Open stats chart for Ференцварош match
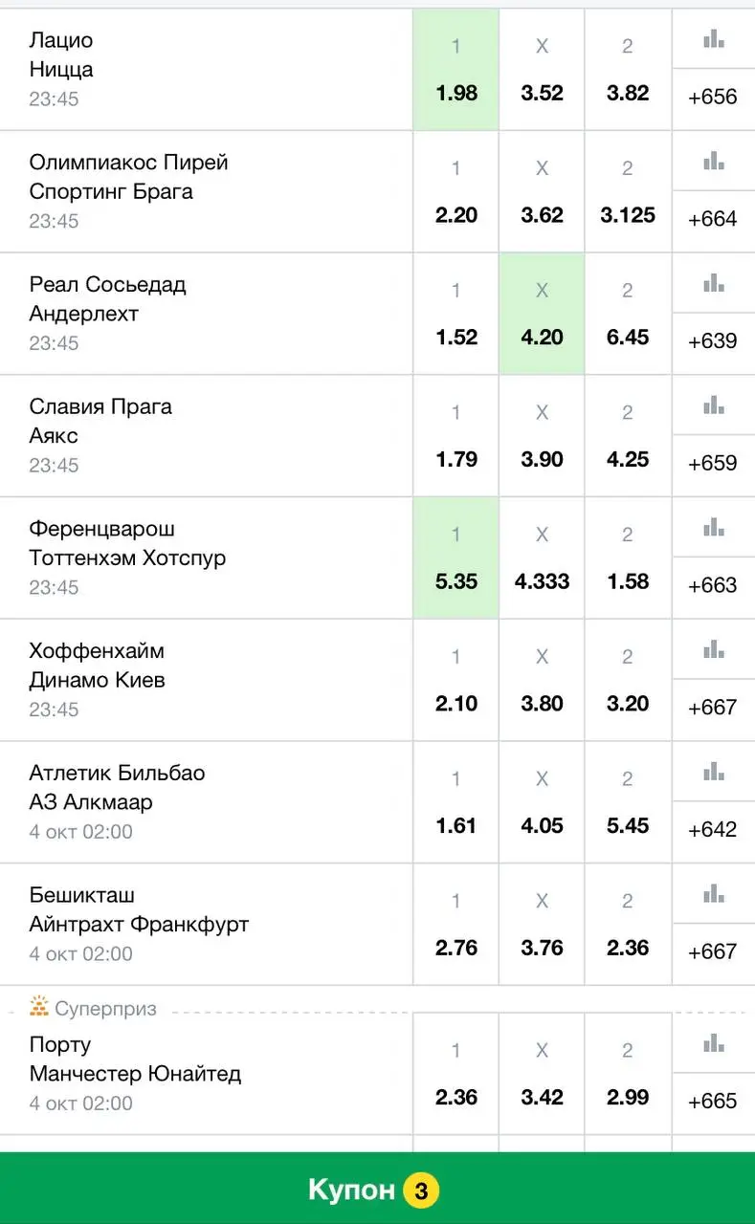The width and height of the screenshot is (755, 1224). (x=713, y=527)
